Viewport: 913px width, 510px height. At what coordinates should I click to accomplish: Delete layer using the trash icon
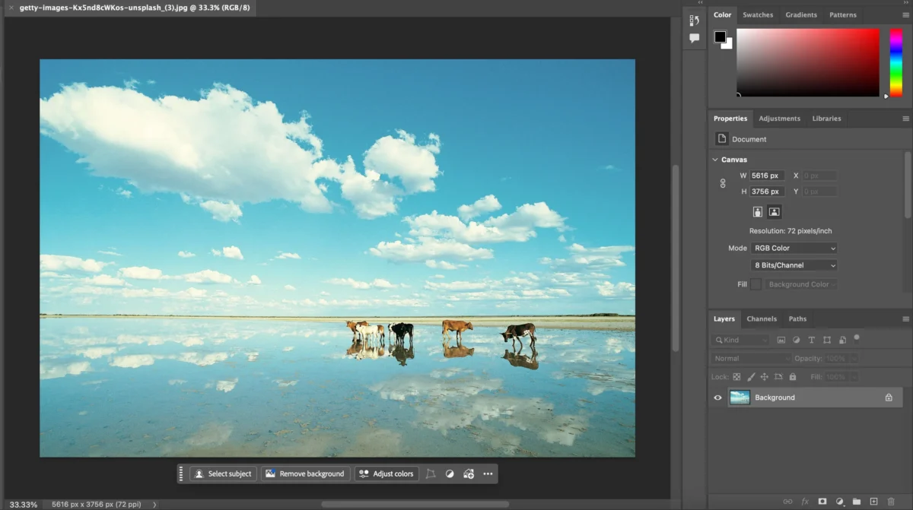(x=891, y=502)
